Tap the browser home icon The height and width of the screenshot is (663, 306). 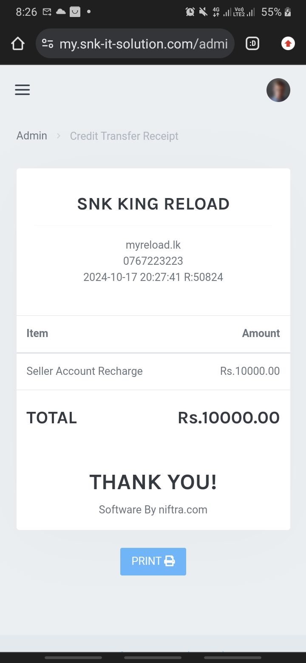(18, 43)
